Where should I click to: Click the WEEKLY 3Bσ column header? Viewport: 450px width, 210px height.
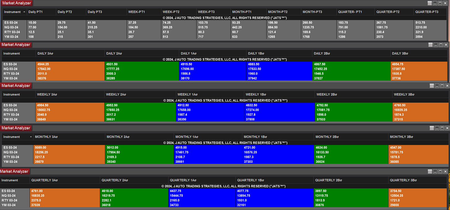pos(420,94)
